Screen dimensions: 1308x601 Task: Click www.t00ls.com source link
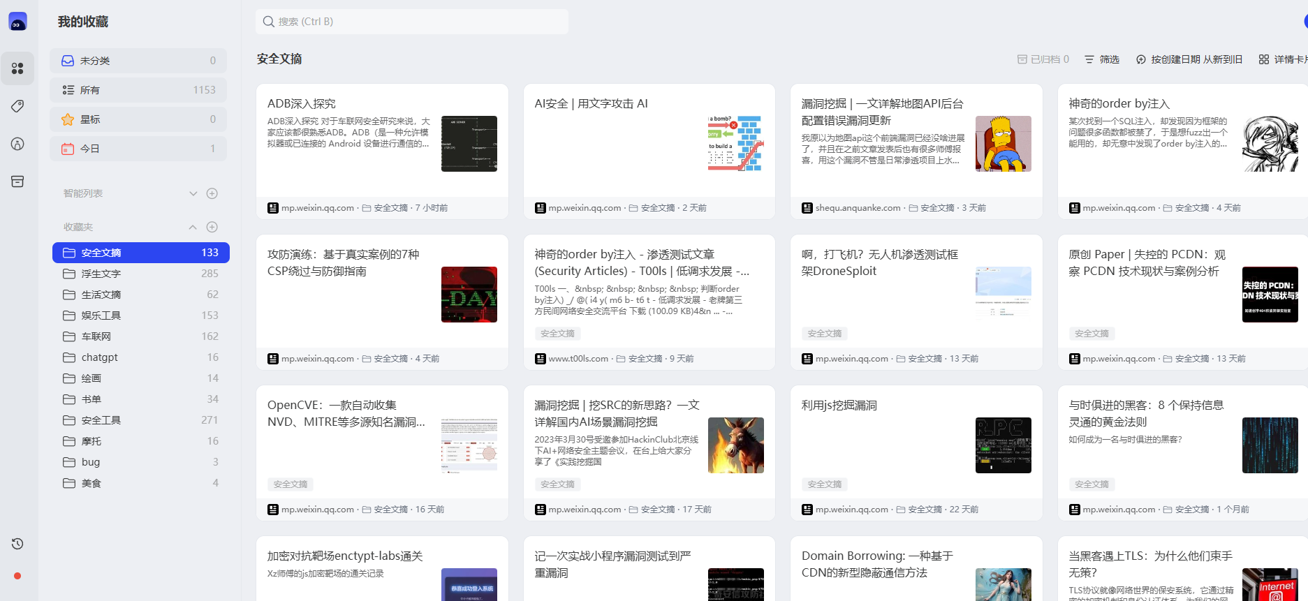coord(578,359)
